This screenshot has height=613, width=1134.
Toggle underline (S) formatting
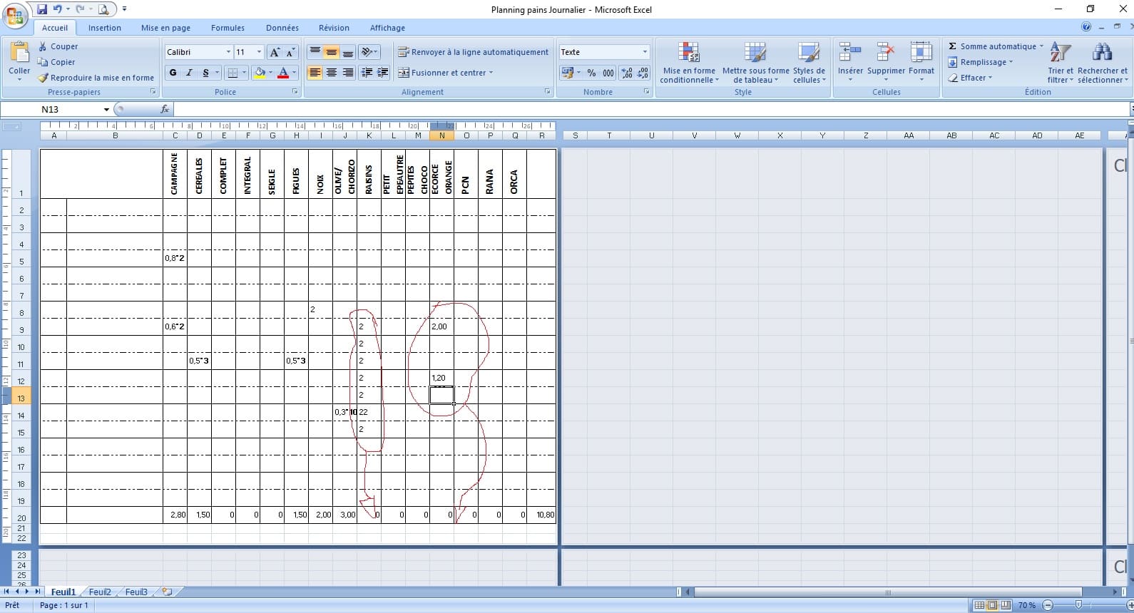click(x=205, y=73)
